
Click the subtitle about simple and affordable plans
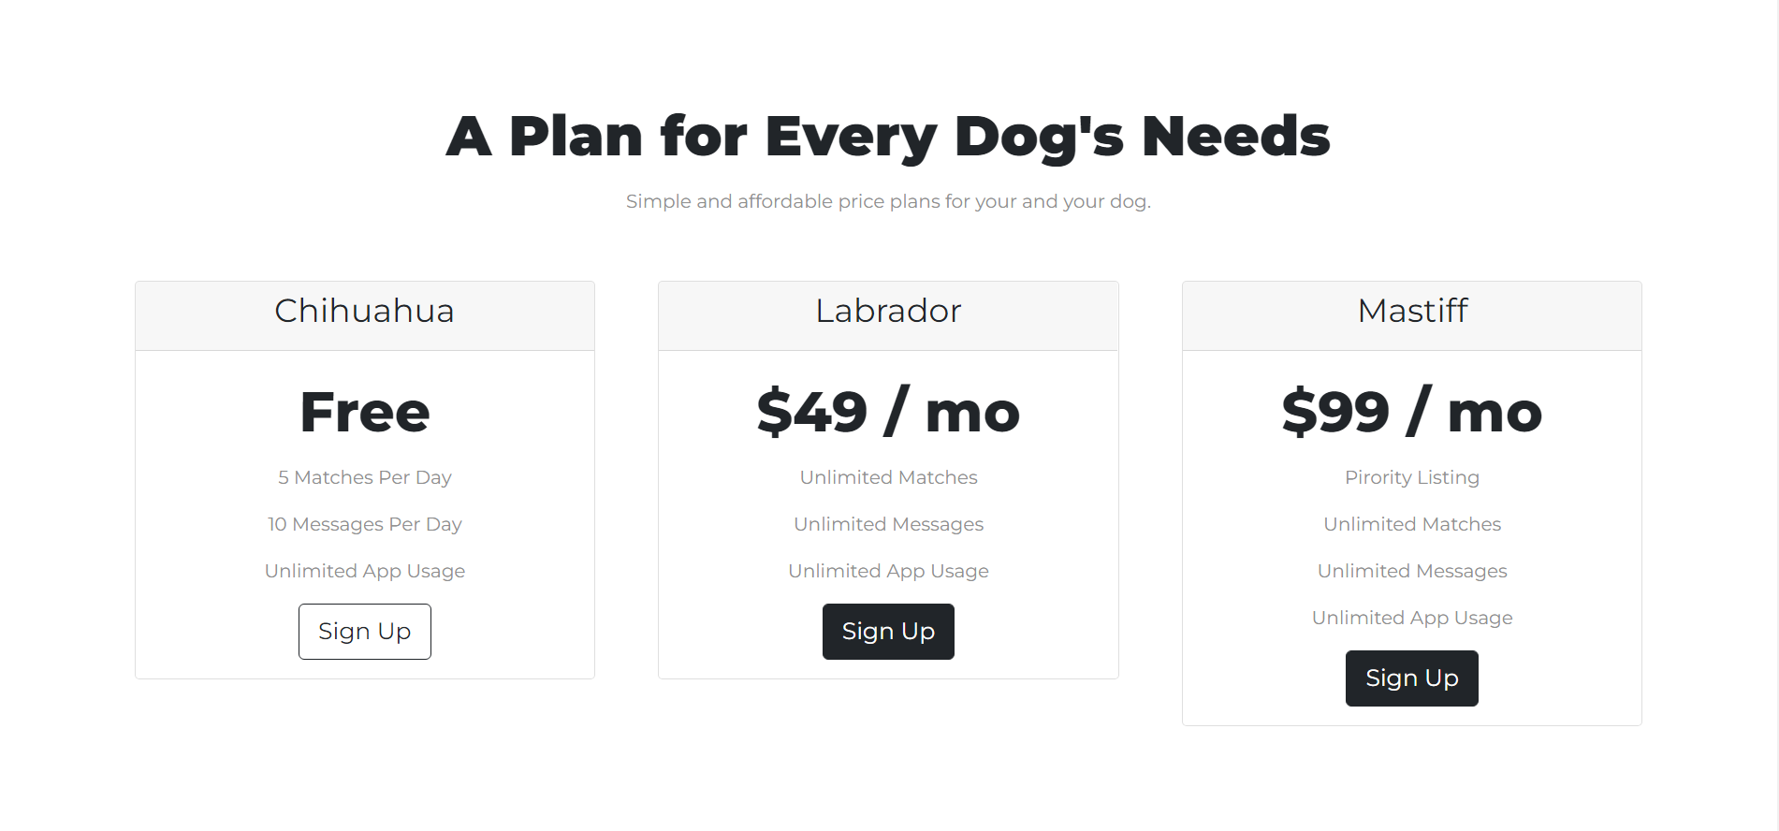coord(888,201)
